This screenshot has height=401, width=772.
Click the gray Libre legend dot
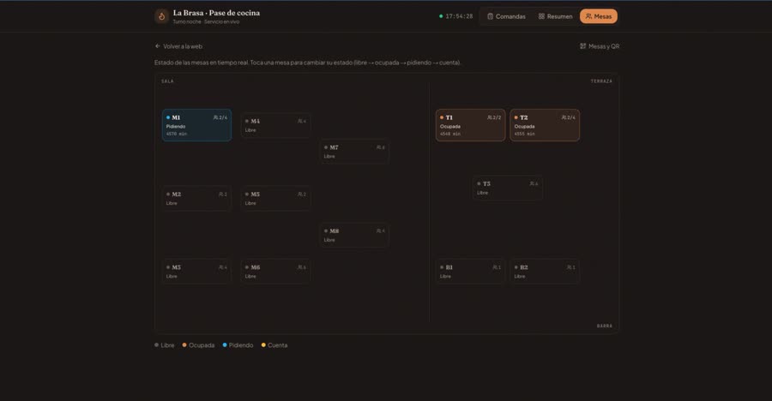click(157, 345)
